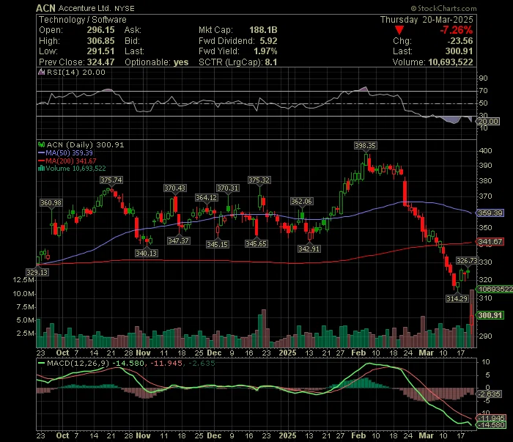The image size is (513, 442).
Task: Click the 347.37 low price label
Action: (x=178, y=241)
